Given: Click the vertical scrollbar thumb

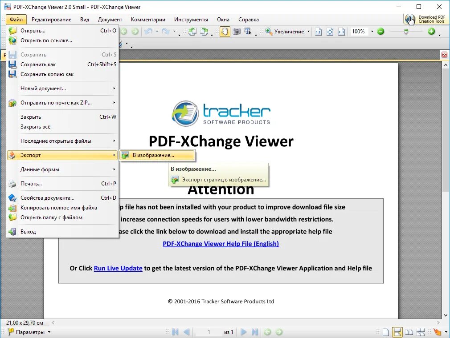Looking at the screenshot, I should (446, 130).
